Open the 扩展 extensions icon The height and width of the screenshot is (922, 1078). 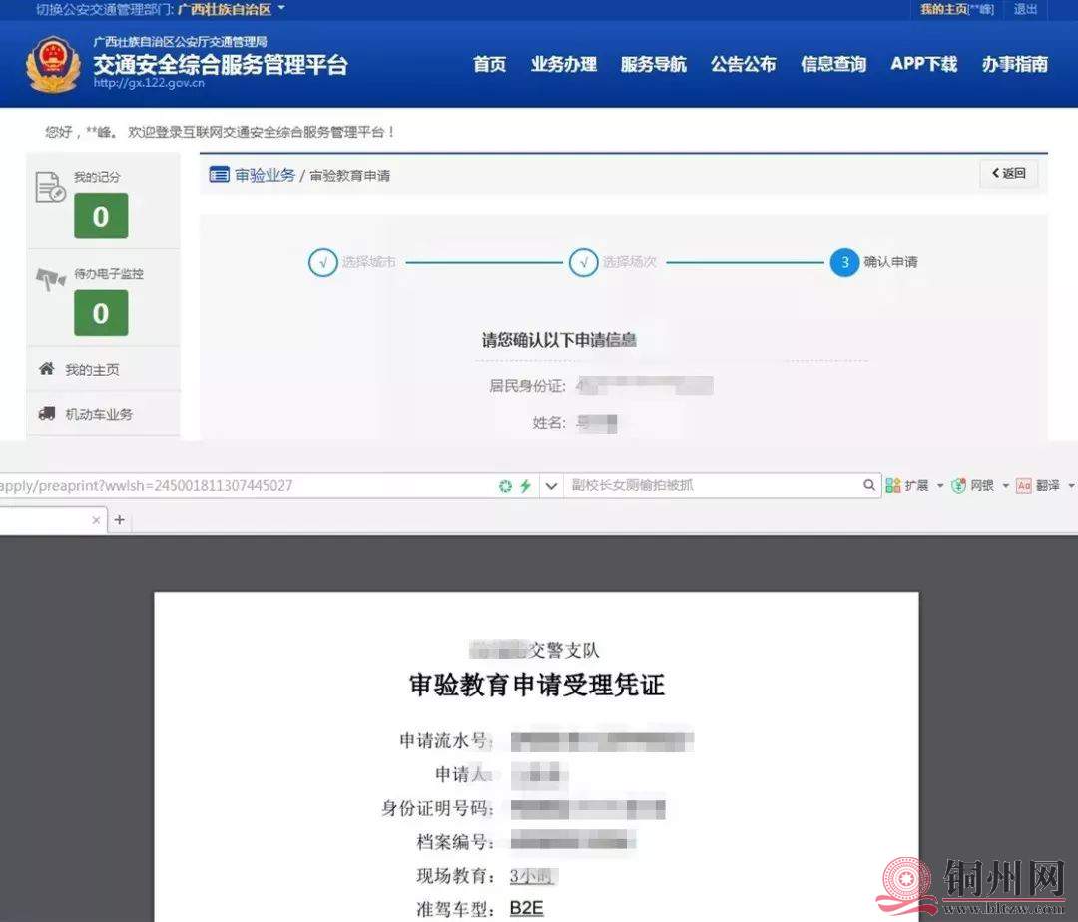[x=893, y=485]
